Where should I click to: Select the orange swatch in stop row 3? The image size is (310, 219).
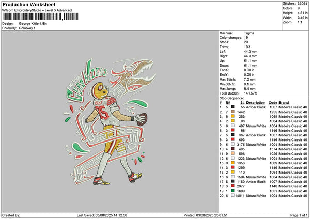point(233,116)
